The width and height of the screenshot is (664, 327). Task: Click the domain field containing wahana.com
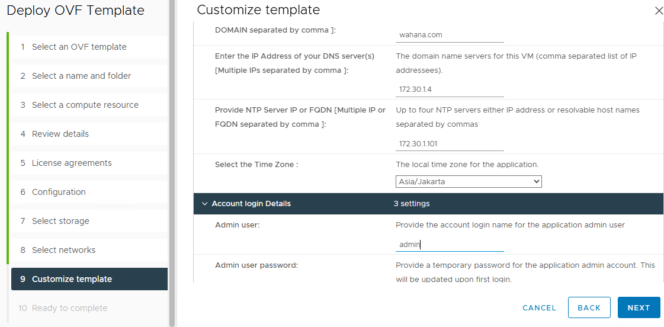pos(449,35)
